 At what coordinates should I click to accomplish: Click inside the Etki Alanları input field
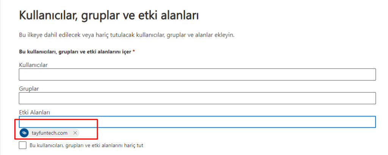pos(197,122)
